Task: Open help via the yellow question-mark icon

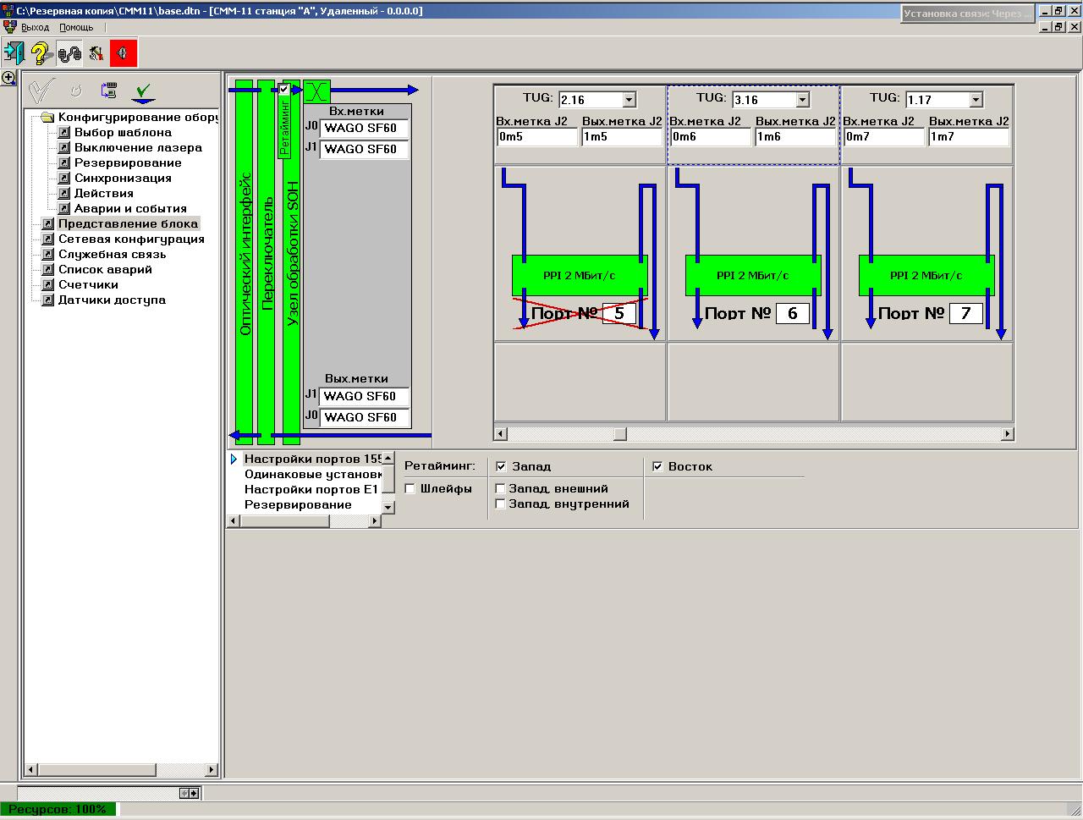Action: coord(41,53)
